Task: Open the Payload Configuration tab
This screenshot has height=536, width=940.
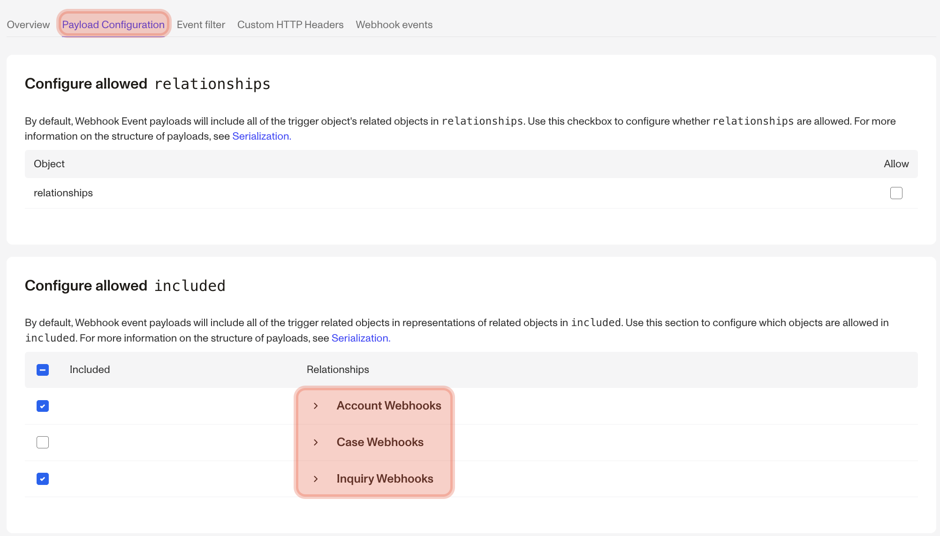Action: 114,24
